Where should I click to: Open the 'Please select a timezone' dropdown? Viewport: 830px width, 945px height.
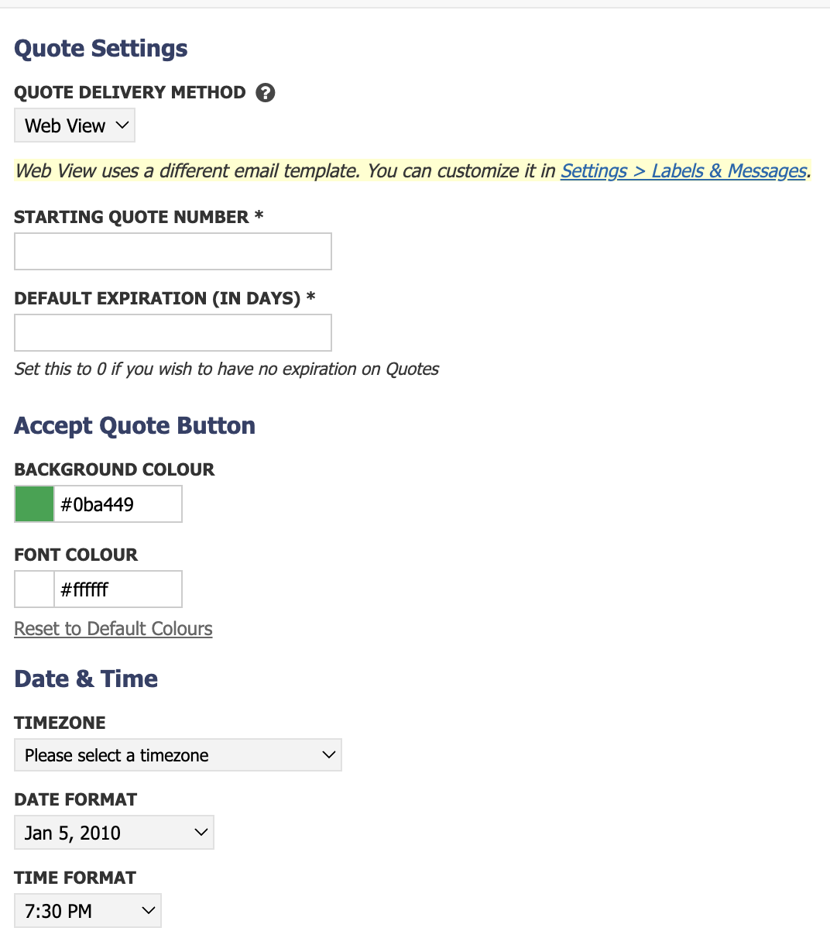[x=178, y=755]
